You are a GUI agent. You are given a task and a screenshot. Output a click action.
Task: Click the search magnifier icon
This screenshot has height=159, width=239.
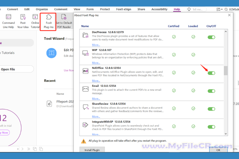(x=226, y=9)
